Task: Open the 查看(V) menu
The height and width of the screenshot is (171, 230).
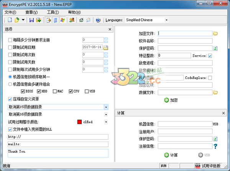Action: coord(31,12)
